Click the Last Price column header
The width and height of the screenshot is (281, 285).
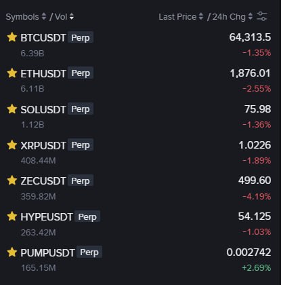pyautogui.click(x=177, y=17)
